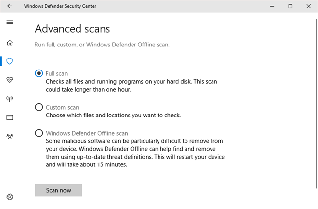Select the Custom scan radio button
The image size is (318, 209).
pyautogui.click(x=39, y=107)
